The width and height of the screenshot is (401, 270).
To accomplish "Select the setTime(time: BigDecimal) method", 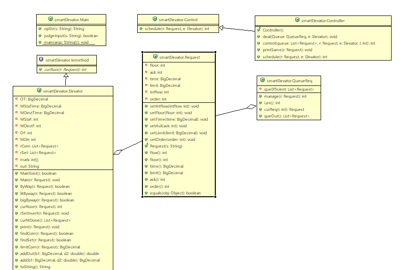I will pyautogui.click(x=179, y=119).
